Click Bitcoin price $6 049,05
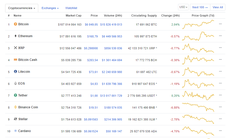This screenshot has height=139, width=230. tap(91, 24)
